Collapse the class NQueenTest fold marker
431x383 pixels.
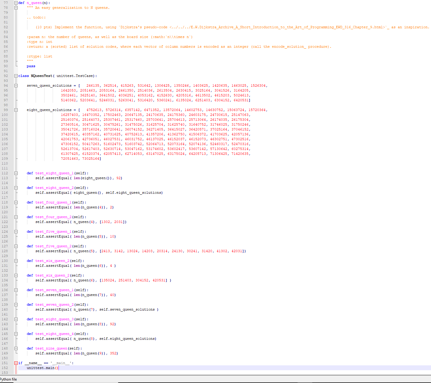coord(16,76)
